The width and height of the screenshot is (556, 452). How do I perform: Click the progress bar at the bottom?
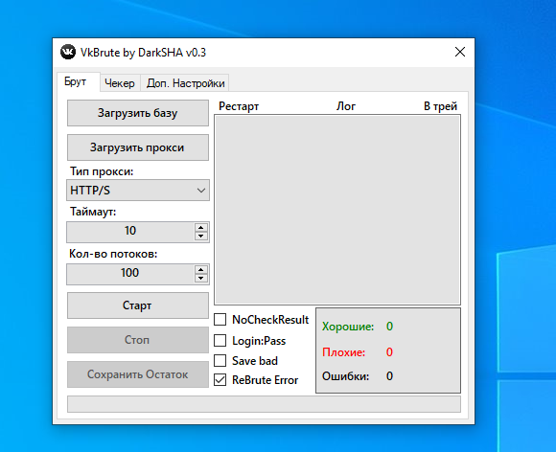pos(264,404)
